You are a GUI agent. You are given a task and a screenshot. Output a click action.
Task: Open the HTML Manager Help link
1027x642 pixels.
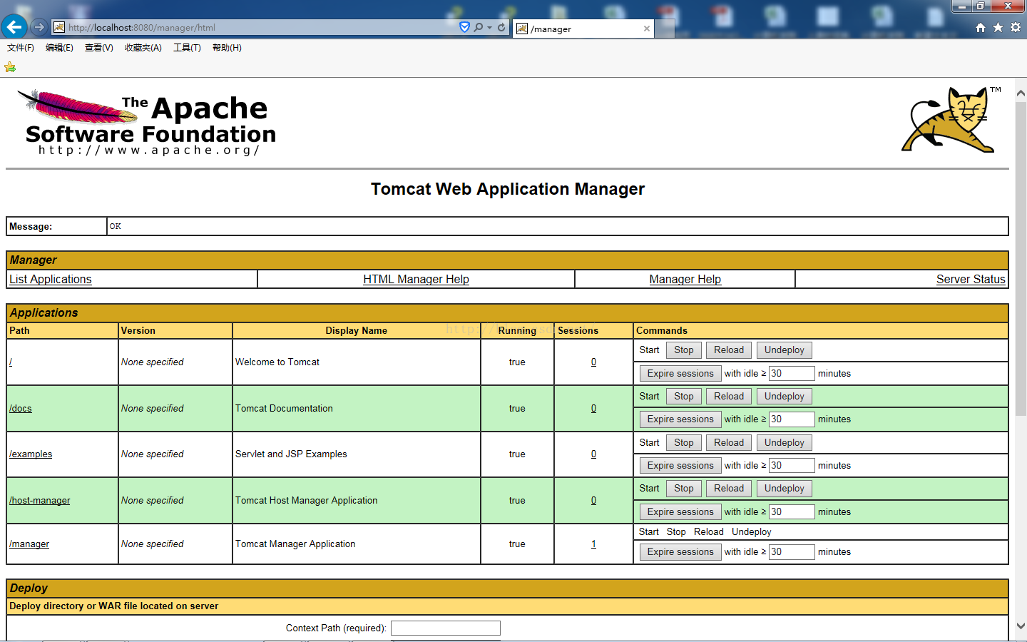pyautogui.click(x=416, y=280)
